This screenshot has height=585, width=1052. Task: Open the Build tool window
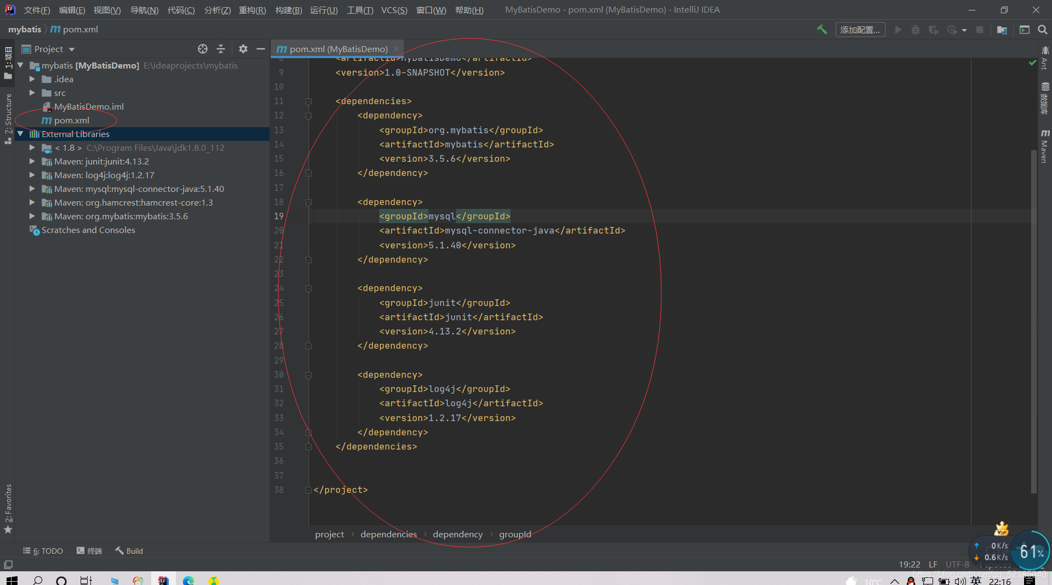(129, 551)
